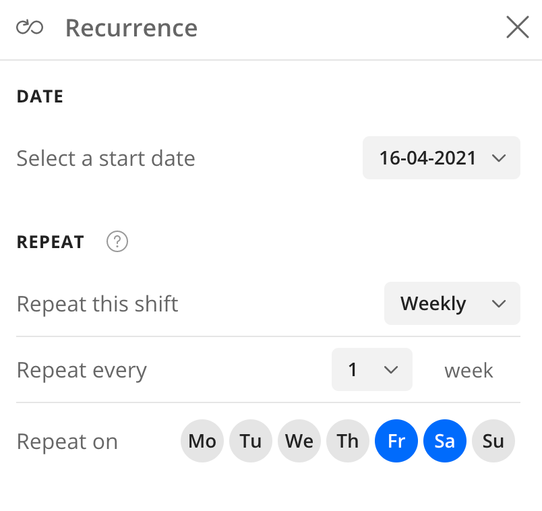Viewport: 542px width, 511px height.
Task: Disable Saturday repeat day
Action: [445, 441]
